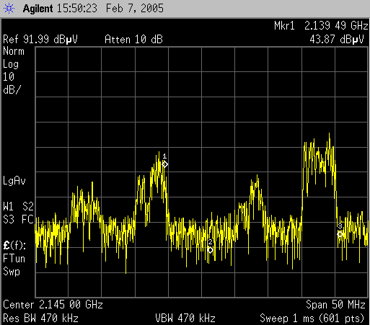Screen dimensions: 370x325
Task: Select marker 1 diamond on the trace
Action: pyautogui.click(x=164, y=164)
